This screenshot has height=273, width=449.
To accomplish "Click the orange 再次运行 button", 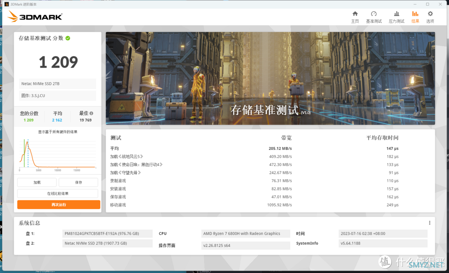I will 59,205.
